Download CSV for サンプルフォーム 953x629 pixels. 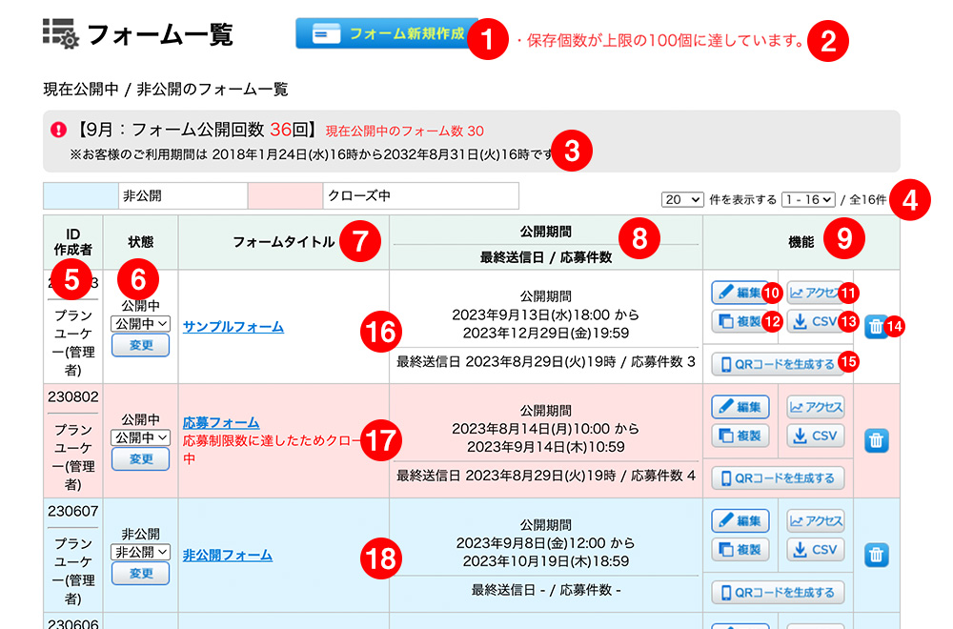point(814,322)
